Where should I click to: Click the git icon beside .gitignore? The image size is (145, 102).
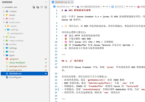pos(7,59)
